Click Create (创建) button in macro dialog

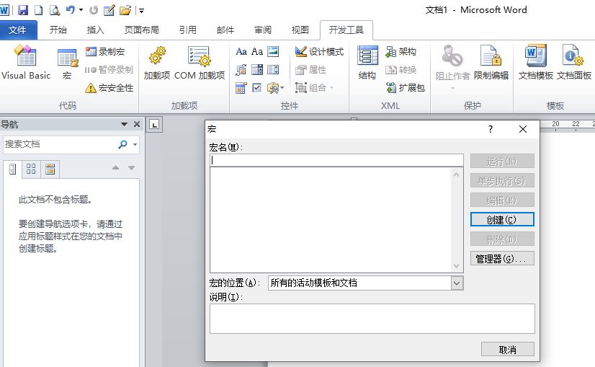coord(502,220)
